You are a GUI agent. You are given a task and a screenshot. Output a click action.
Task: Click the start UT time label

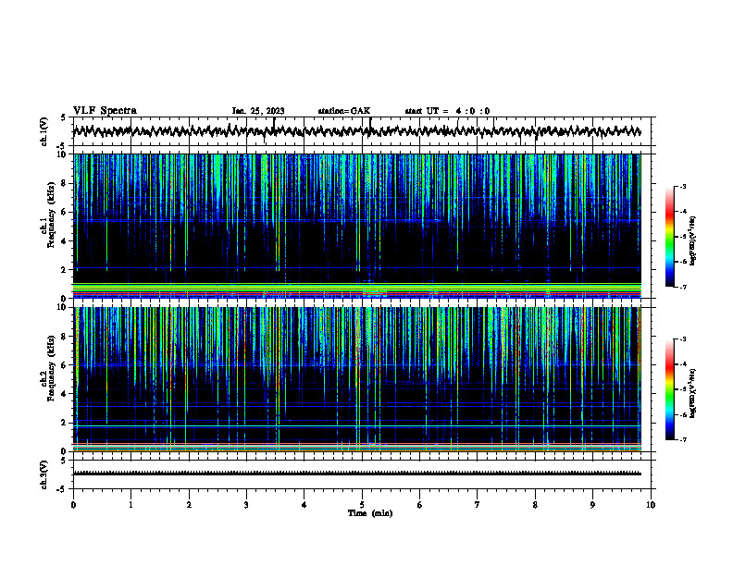click(x=447, y=111)
